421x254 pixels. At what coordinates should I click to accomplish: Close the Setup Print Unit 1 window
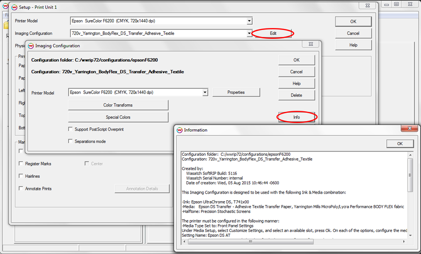[x=368, y=5]
